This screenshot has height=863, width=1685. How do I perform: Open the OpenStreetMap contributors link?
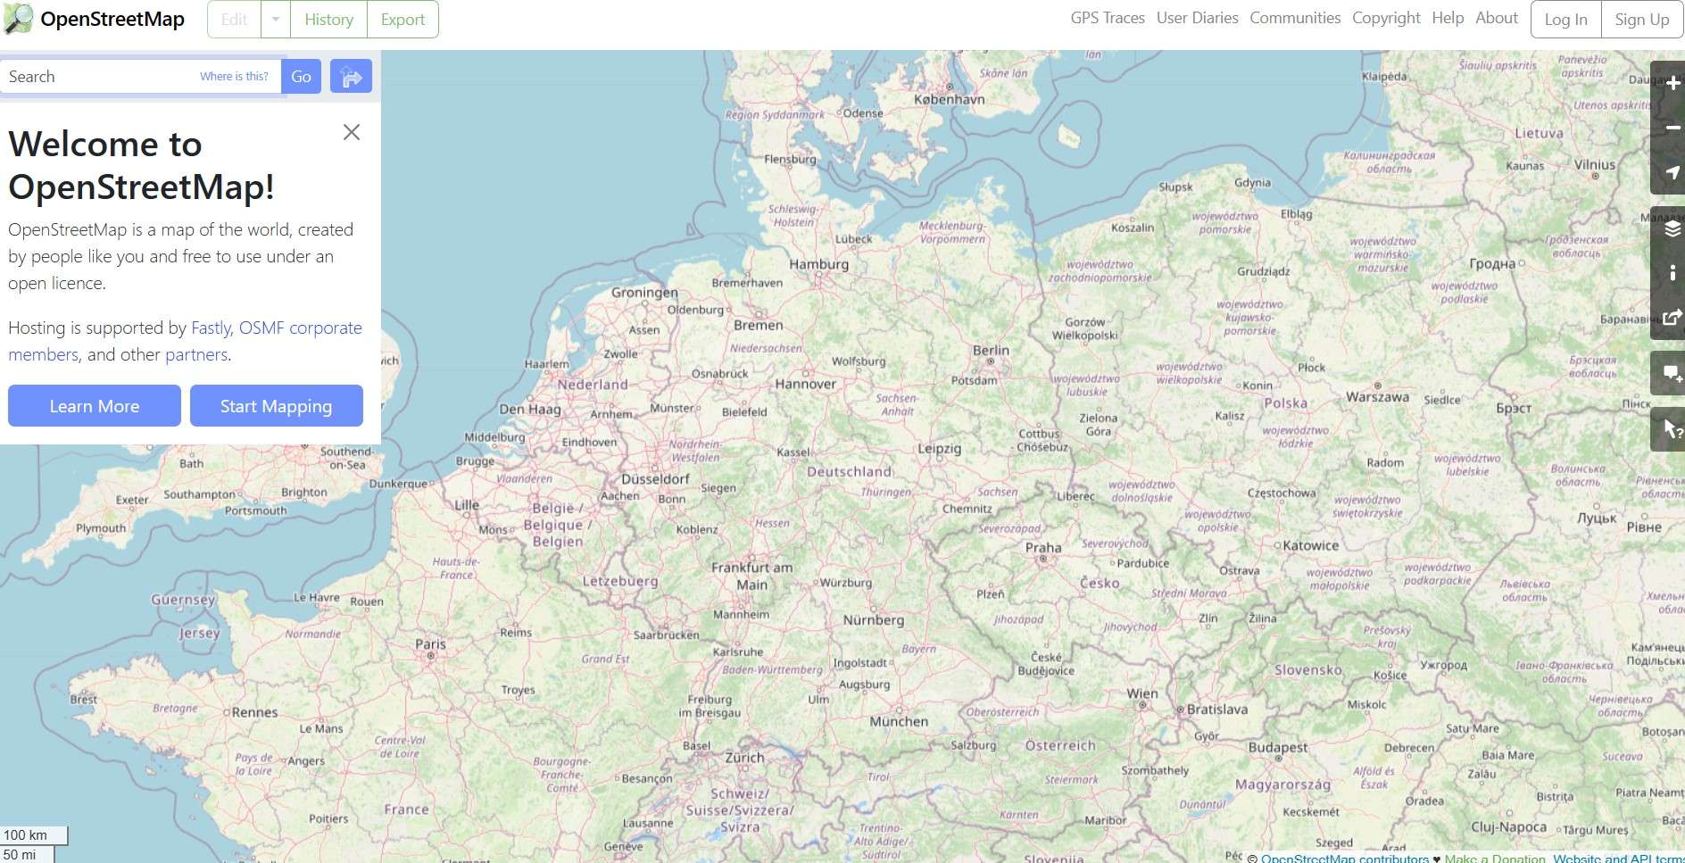click(1345, 859)
